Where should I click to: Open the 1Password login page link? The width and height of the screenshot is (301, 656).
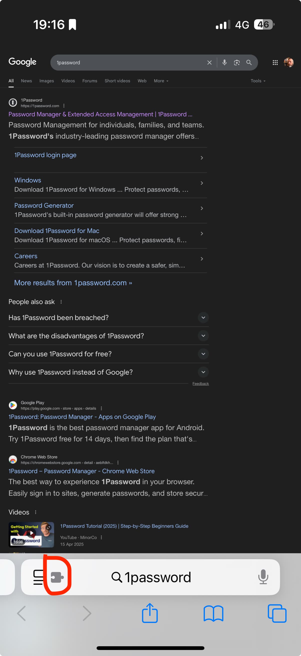click(x=45, y=155)
